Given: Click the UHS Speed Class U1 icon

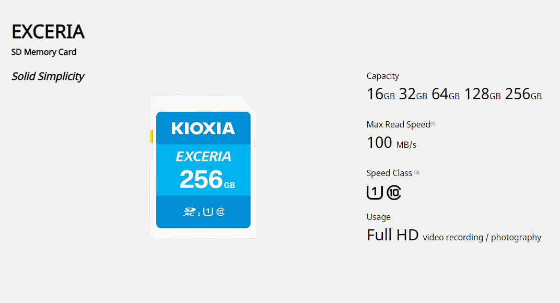Looking at the screenshot, I should click(375, 193).
